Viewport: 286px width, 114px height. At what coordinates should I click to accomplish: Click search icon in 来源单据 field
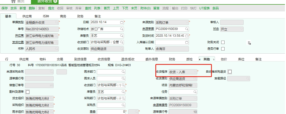(x=187, y=29)
